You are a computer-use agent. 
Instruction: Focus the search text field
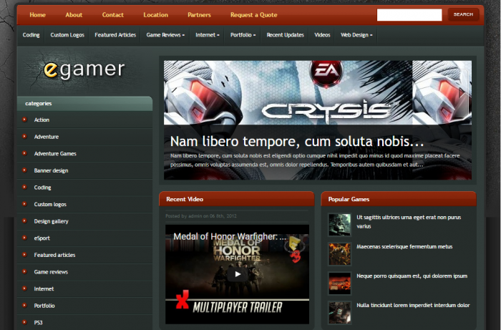pyautogui.click(x=409, y=15)
